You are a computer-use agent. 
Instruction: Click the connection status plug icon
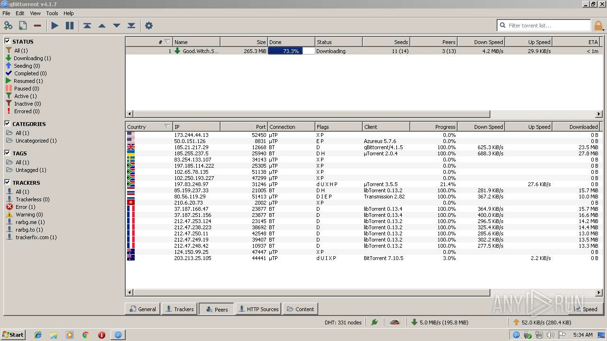(375, 323)
